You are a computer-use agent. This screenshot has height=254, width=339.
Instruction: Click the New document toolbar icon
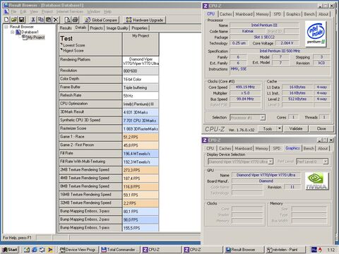tap(6, 20)
